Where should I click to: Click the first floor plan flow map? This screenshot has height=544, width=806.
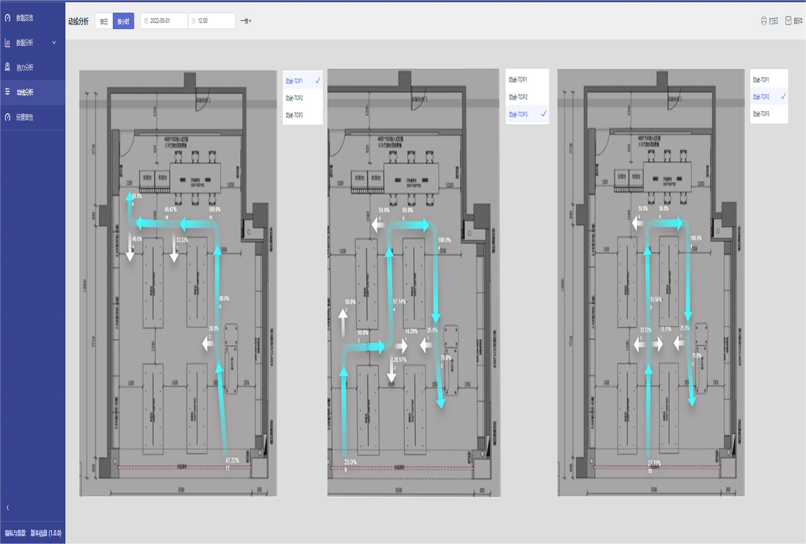[178, 282]
